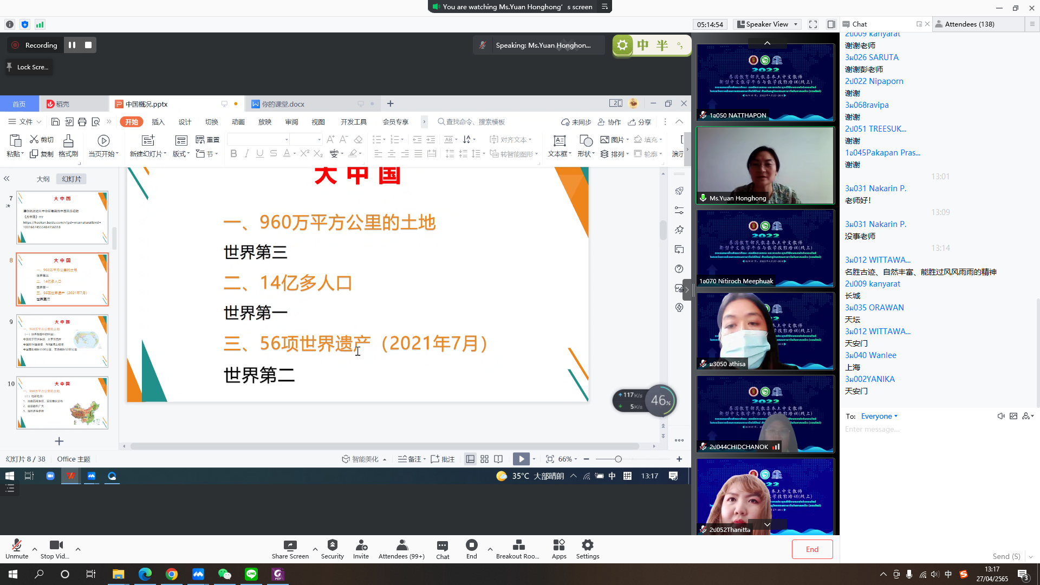Click the 粘贴 paste icon

click(15, 141)
